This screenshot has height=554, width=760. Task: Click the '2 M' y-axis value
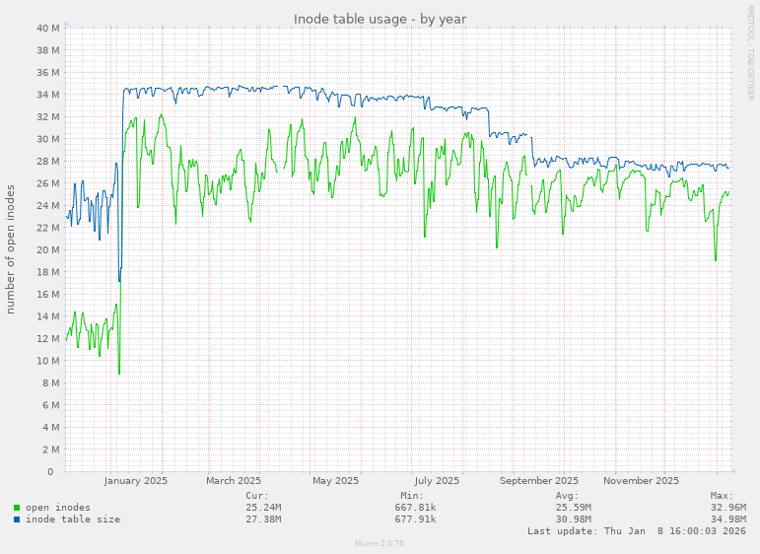coord(50,450)
